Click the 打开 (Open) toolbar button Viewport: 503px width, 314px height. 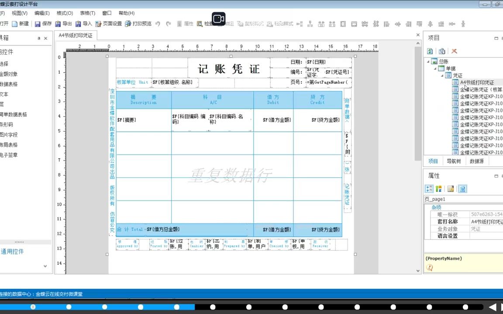[x=5, y=24]
